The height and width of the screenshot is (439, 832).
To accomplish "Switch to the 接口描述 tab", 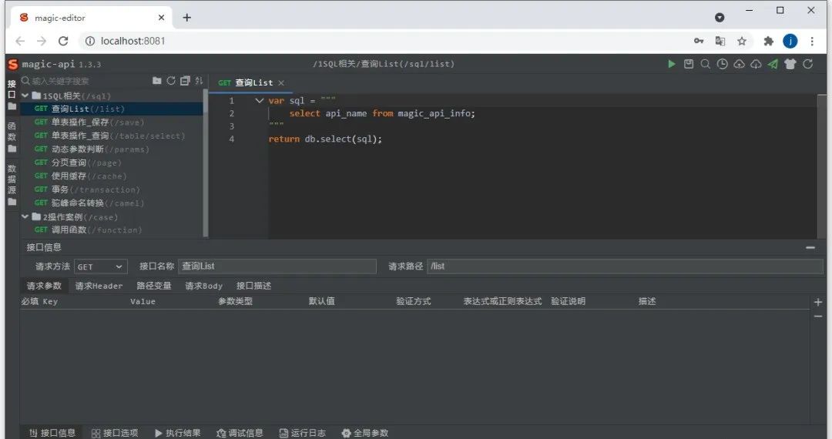I will click(x=253, y=286).
